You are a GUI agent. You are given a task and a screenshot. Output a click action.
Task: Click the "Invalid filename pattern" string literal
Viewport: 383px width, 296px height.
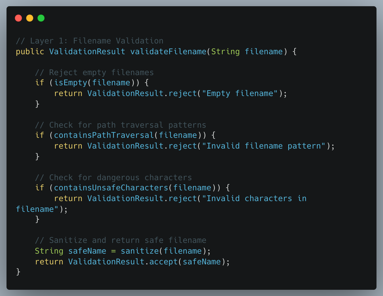coord(264,146)
